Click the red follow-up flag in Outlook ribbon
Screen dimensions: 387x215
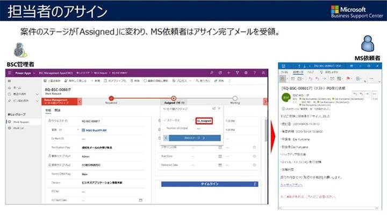pos(348,78)
